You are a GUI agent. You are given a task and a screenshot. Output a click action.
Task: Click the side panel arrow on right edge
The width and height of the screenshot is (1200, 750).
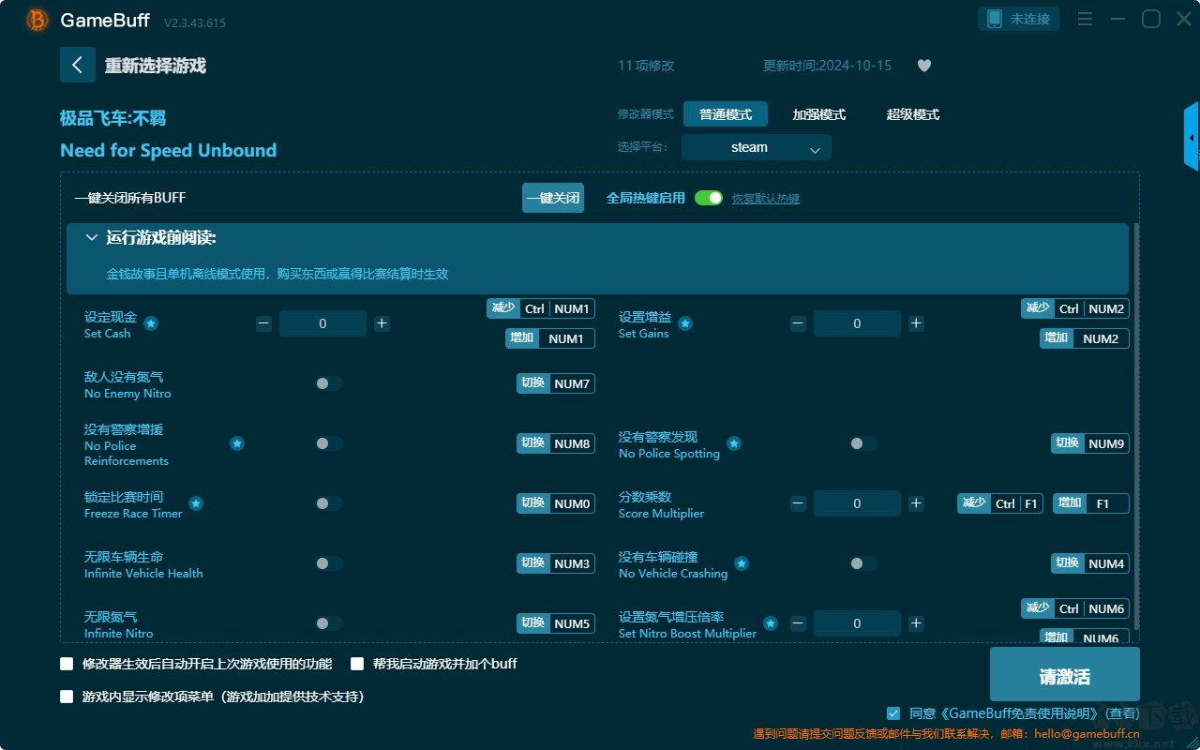click(x=1192, y=137)
